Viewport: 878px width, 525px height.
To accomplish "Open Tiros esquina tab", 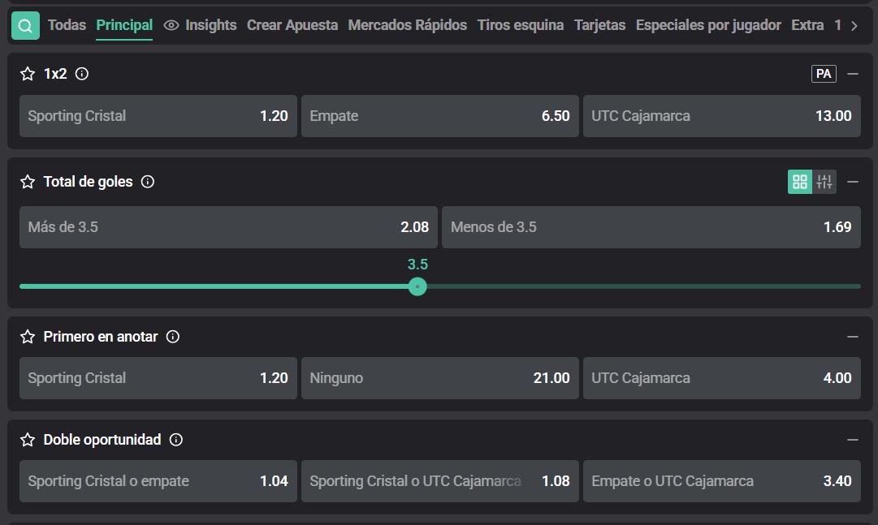I will click(x=520, y=25).
